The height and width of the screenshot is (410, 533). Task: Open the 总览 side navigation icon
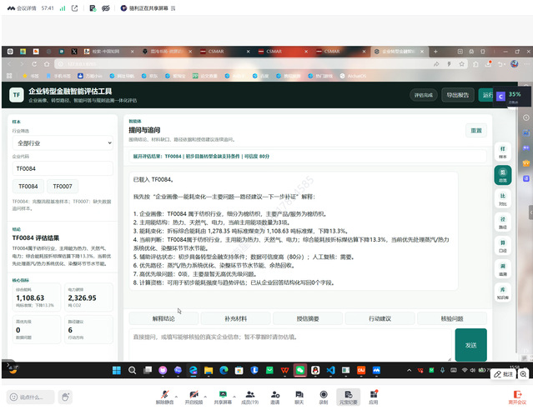coord(503,175)
